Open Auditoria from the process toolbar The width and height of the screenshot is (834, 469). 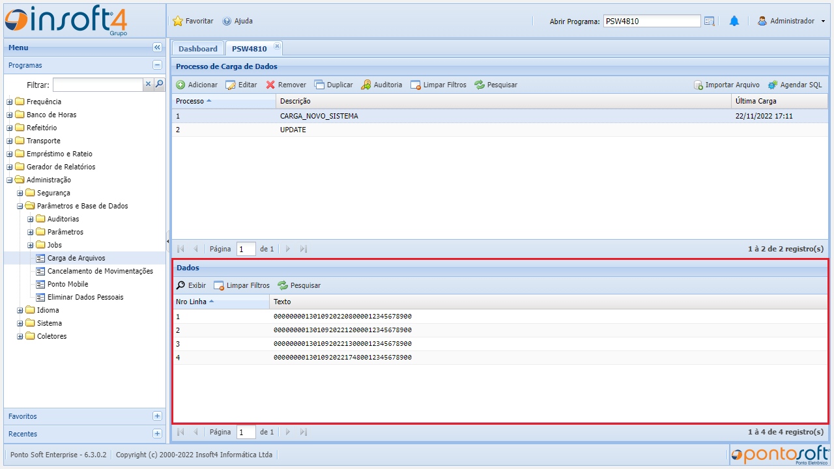pyautogui.click(x=366, y=85)
